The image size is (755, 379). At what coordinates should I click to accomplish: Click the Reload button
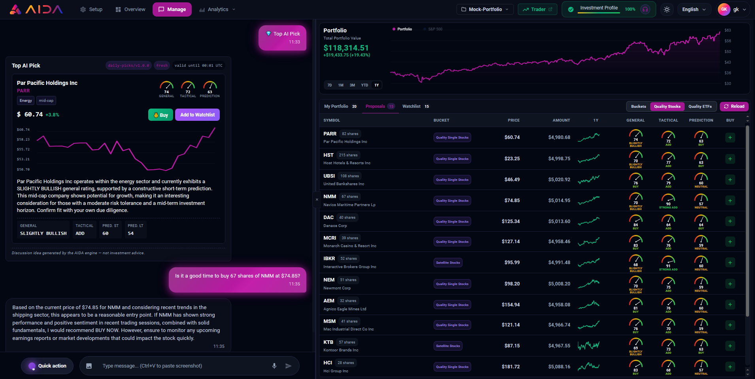click(x=734, y=107)
